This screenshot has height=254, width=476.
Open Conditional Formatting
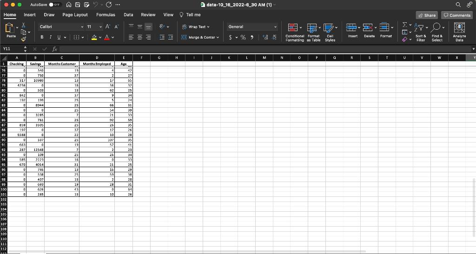tap(294, 33)
